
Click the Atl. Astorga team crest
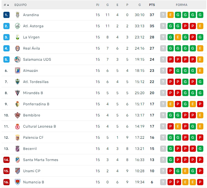click(17, 26)
